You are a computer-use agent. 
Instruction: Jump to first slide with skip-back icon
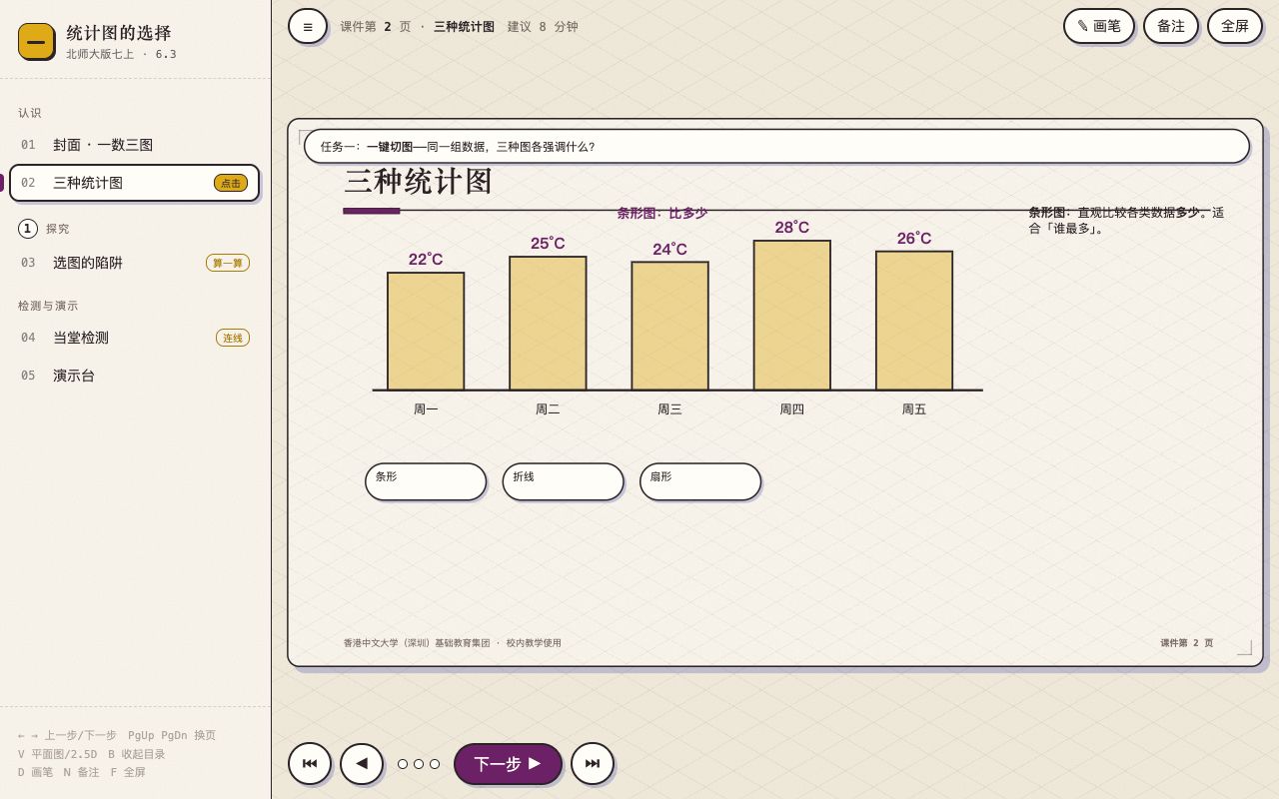(x=310, y=763)
